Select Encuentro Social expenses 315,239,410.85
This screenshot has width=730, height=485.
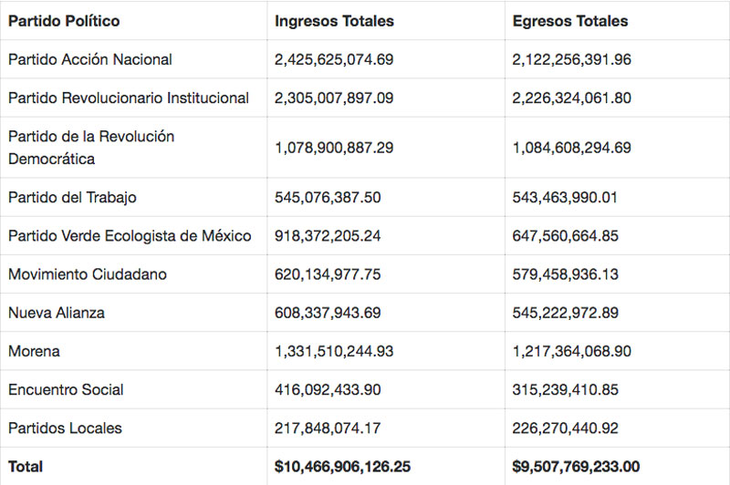pos(566,389)
